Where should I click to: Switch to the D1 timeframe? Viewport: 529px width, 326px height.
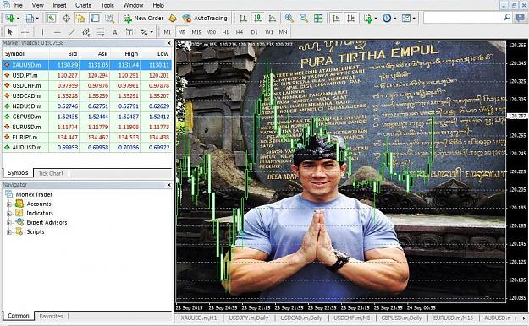tap(255, 32)
